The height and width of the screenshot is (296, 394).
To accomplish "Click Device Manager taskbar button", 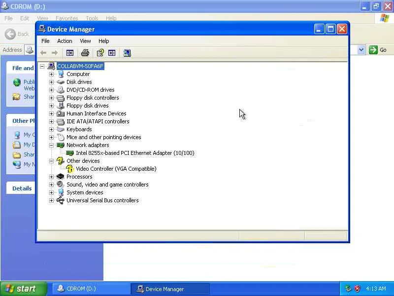I will 170,289.
